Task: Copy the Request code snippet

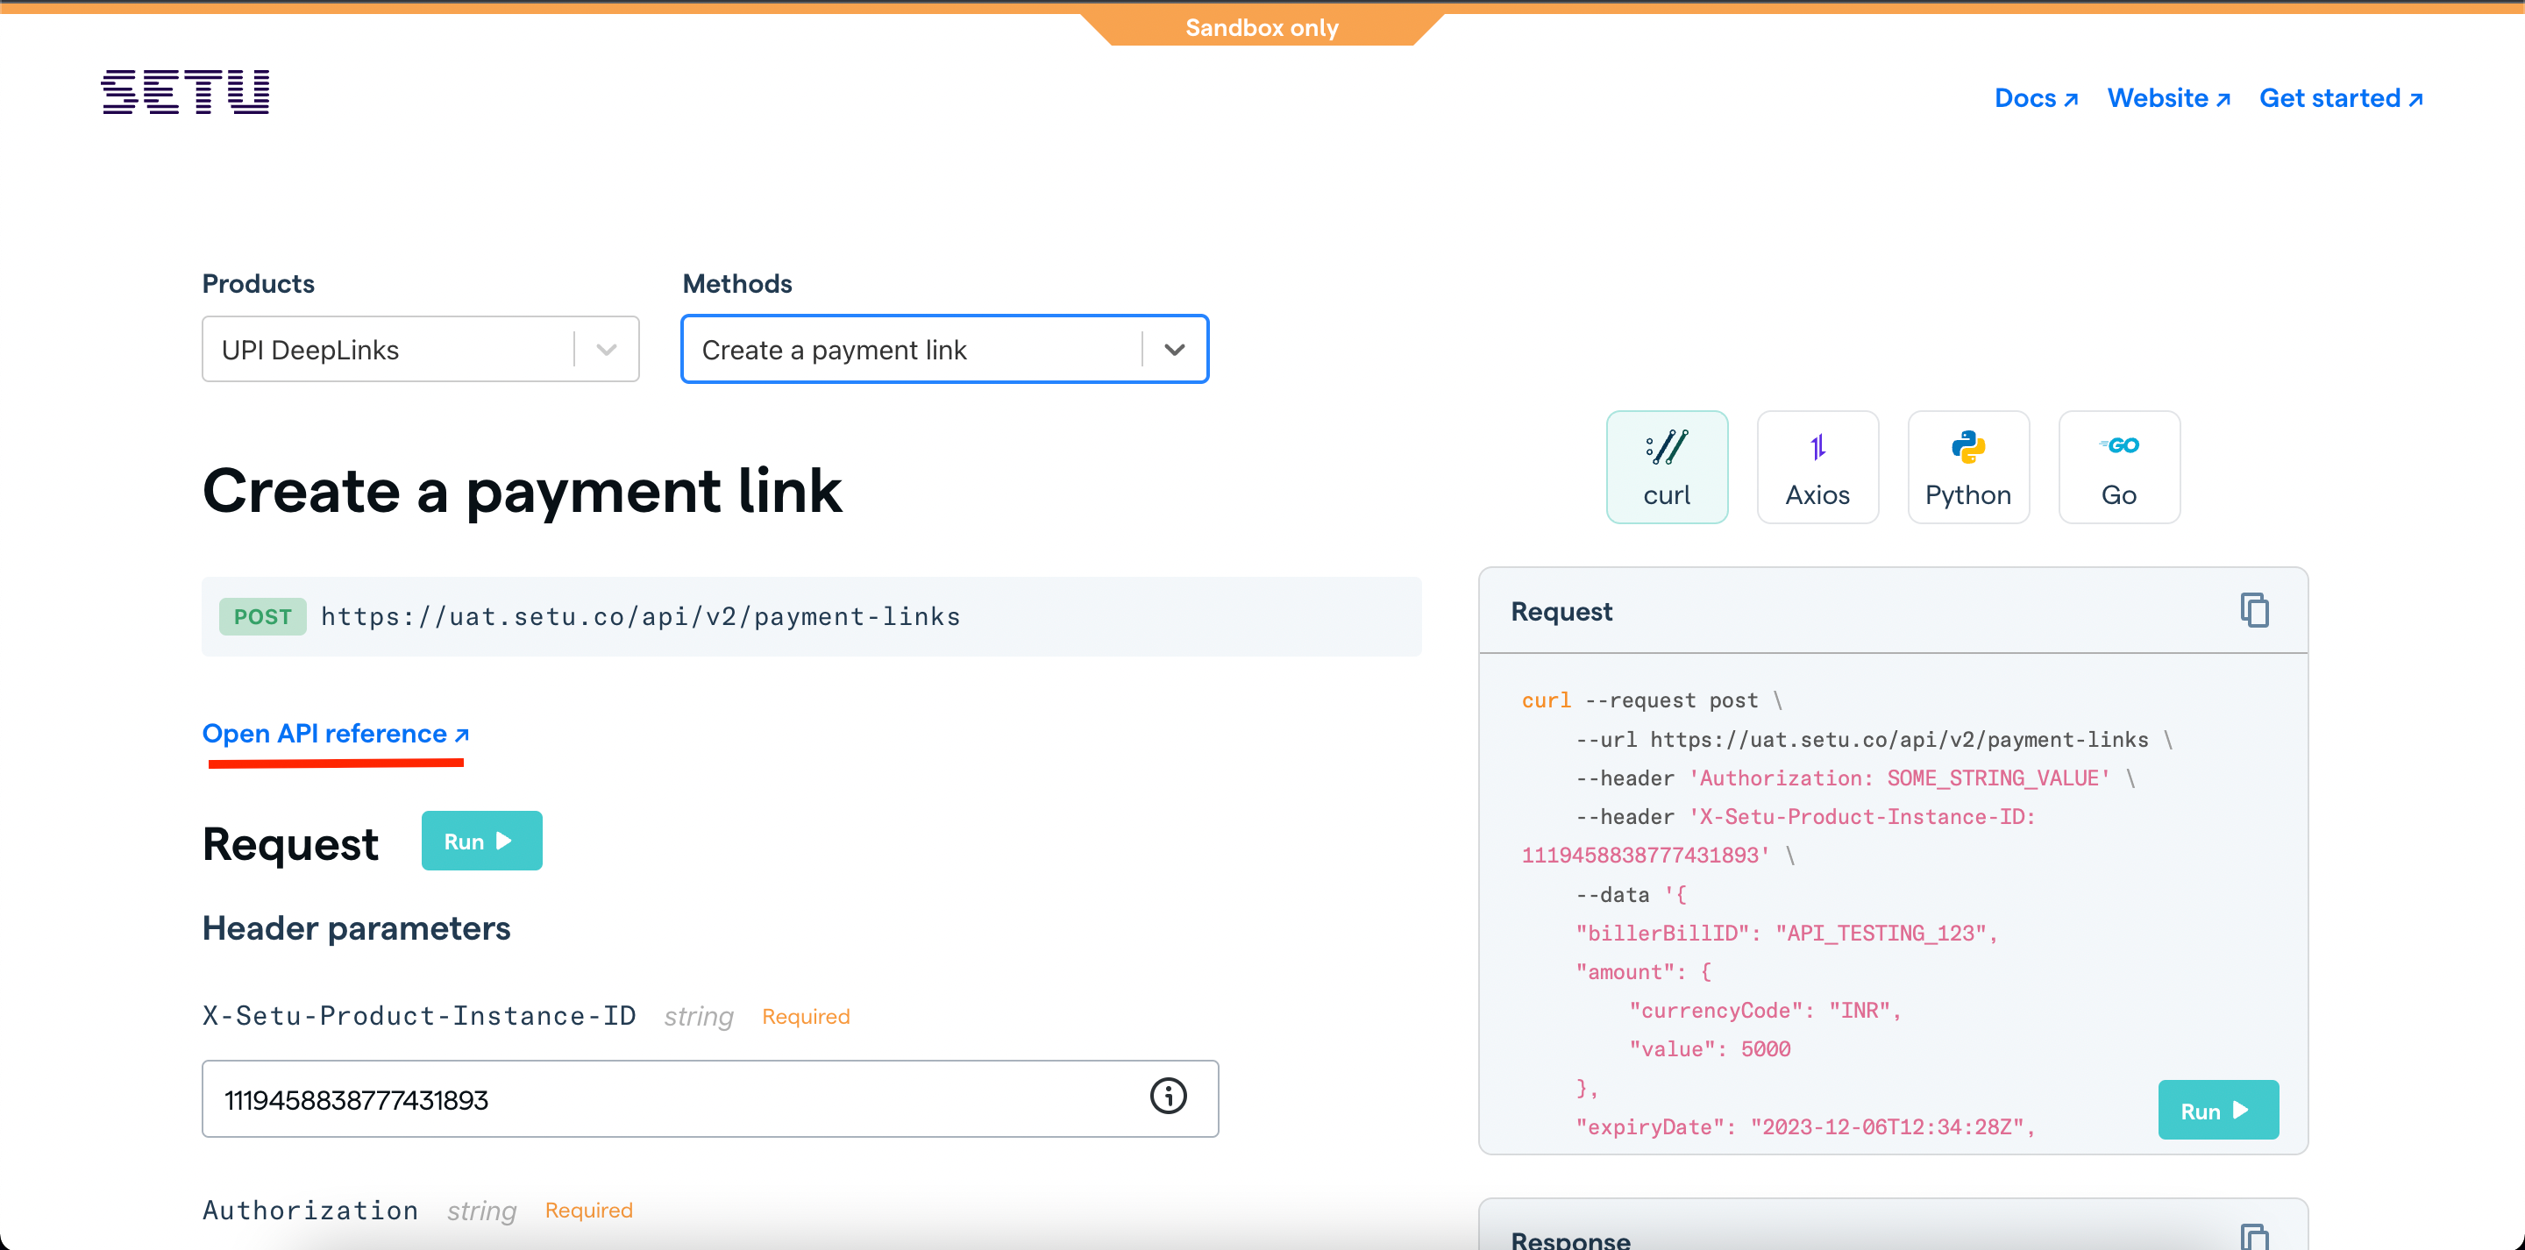Action: point(2253,611)
